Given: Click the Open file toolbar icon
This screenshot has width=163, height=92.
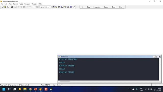Looking at the screenshot, I should 5,7.
